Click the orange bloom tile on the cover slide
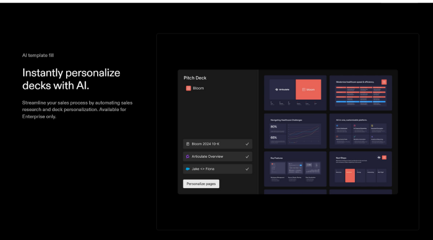The width and height of the screenshot is (433, 240). click(308, 90)
